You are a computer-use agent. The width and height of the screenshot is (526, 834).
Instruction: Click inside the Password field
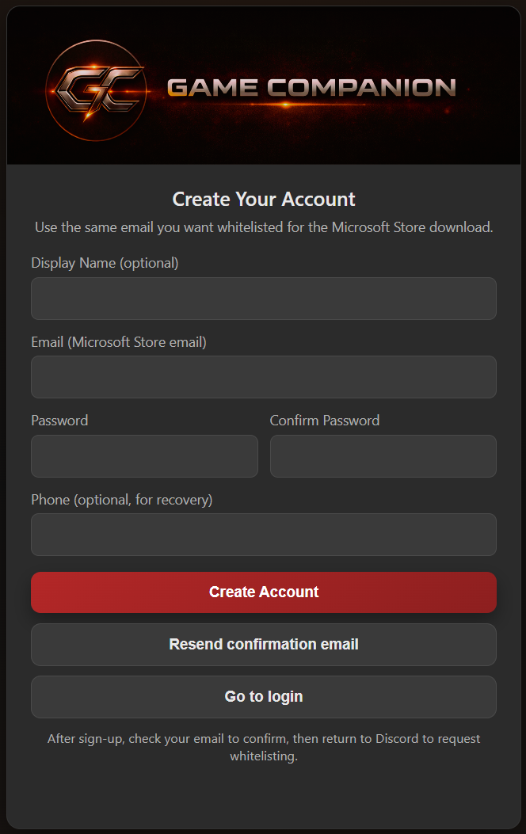click(x=144, y=456)
